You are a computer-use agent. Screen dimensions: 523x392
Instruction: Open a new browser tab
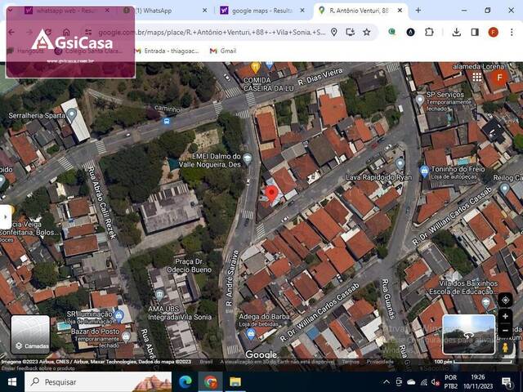418,11
